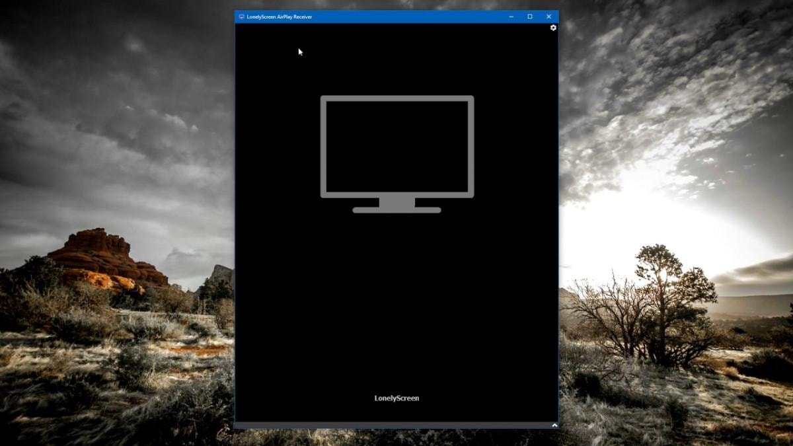
Task: Click the 'LonelyScreen AirPlay Receiver' title text
Action: (279, 17)
